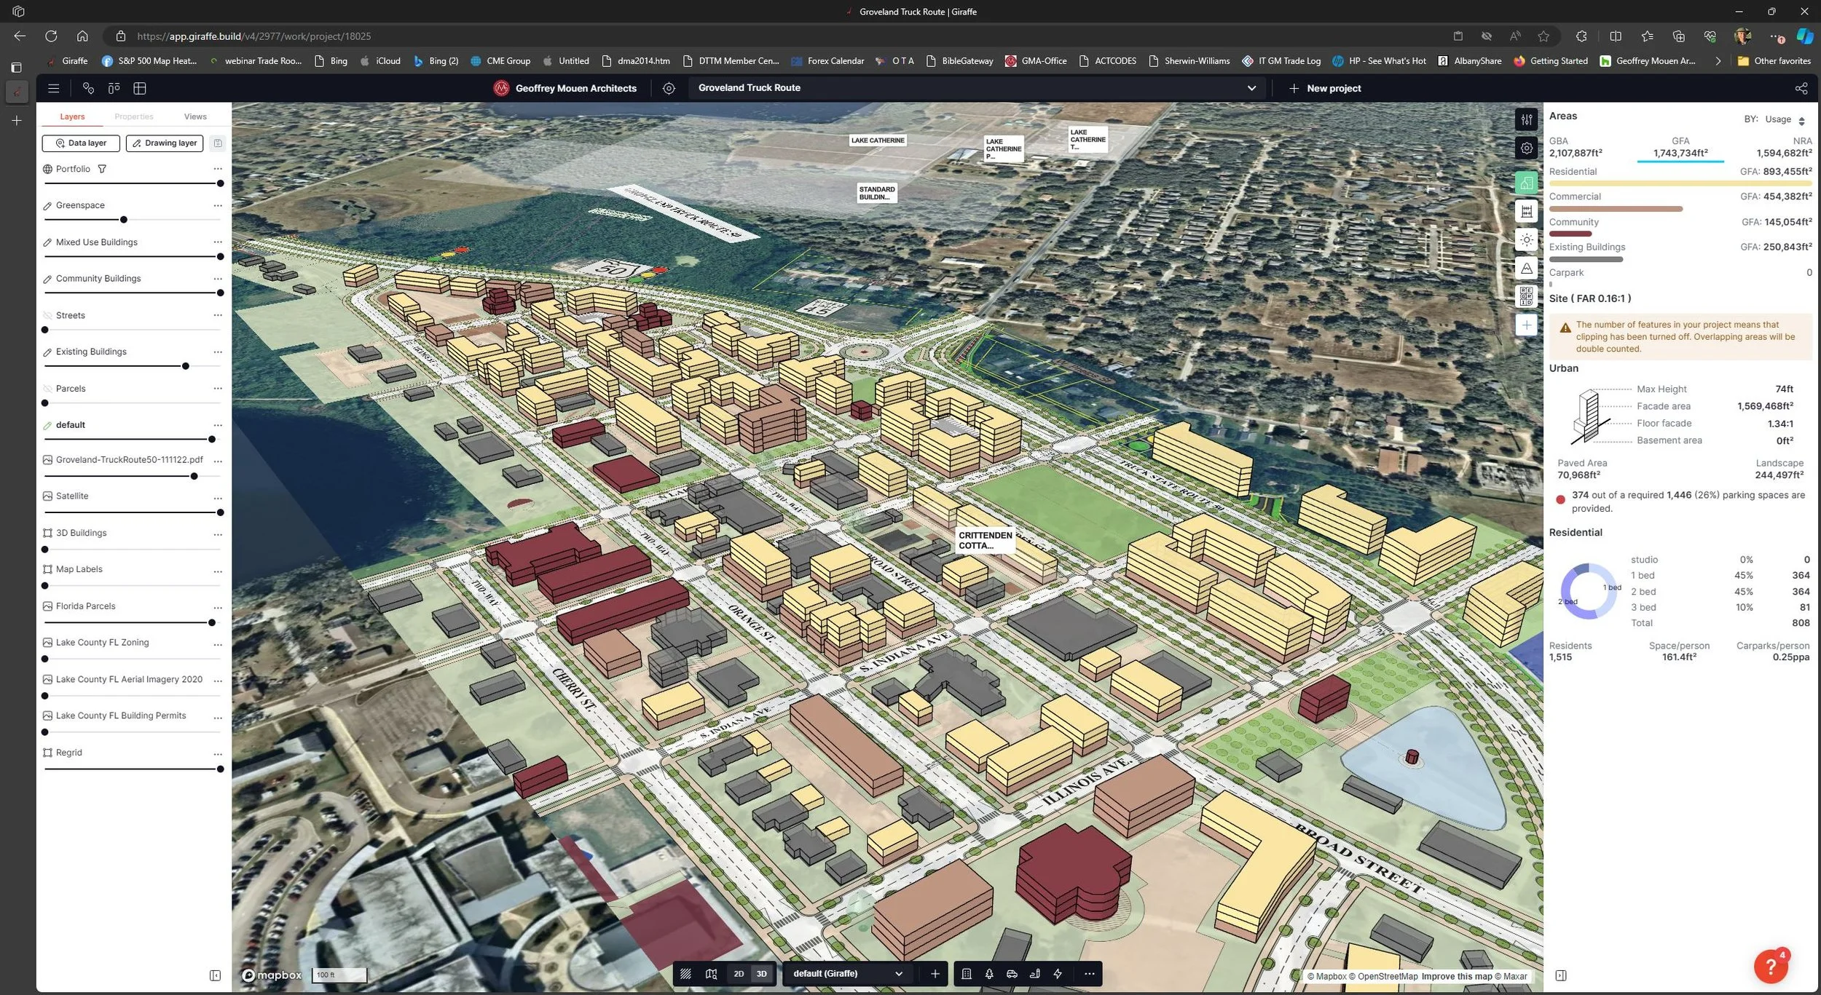Adjust the Greenspace layer opacity slider
The image size is (1821, 995).
coord(124,220)
